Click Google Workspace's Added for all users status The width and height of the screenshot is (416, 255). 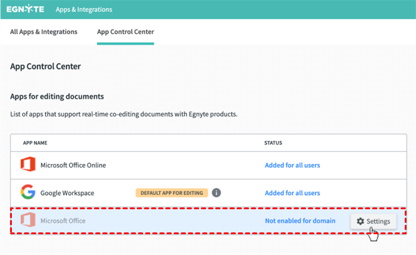292,193
